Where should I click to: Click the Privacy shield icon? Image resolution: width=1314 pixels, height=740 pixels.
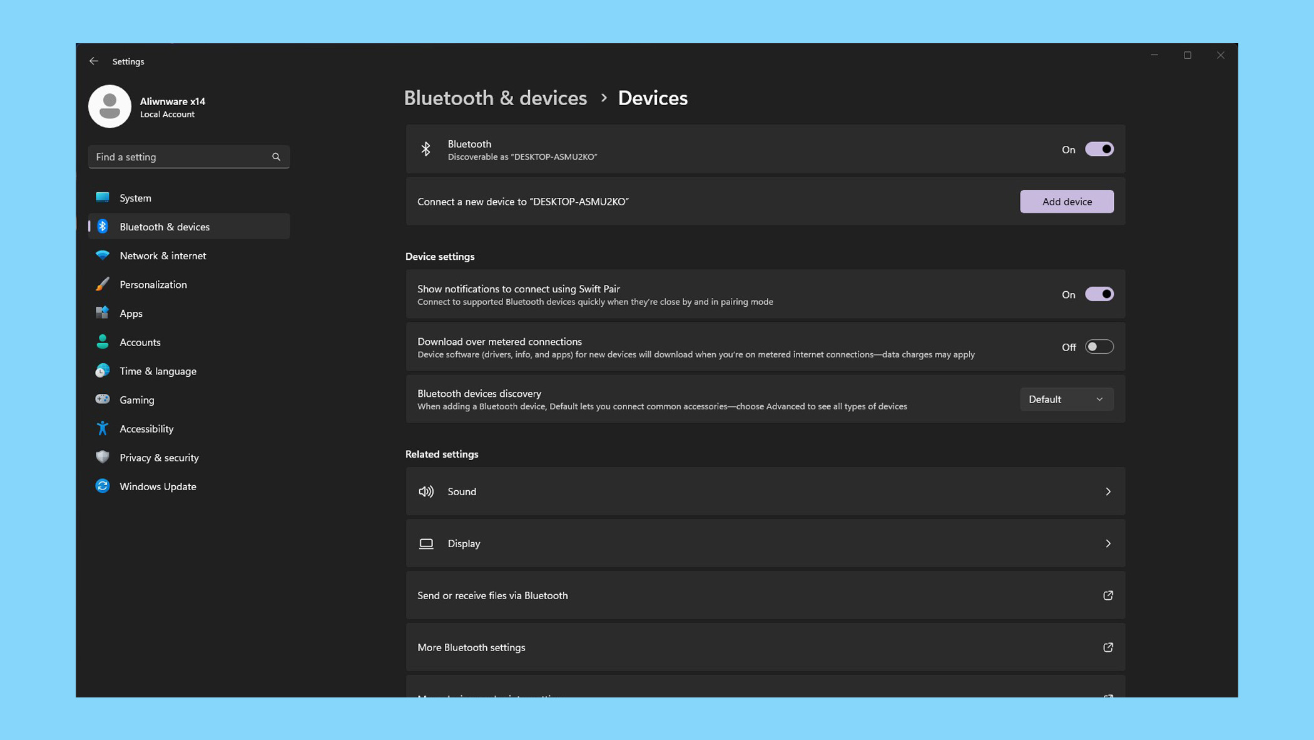click(103, 457)
